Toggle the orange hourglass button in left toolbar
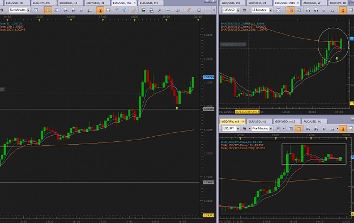 tap(100, 10)
